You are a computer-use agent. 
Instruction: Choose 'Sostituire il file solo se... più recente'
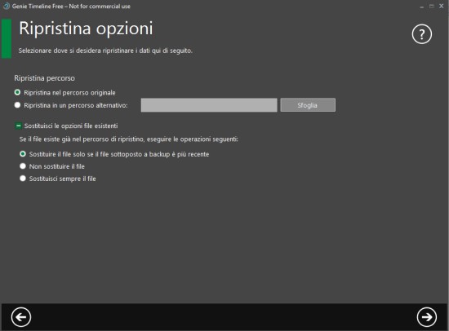pos(23,154)
